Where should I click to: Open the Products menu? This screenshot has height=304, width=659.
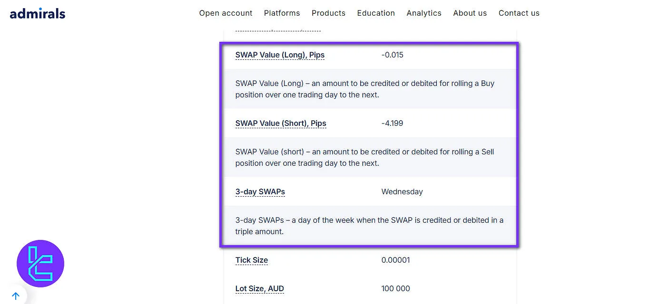pyautogui.click(x=328, y=13)
